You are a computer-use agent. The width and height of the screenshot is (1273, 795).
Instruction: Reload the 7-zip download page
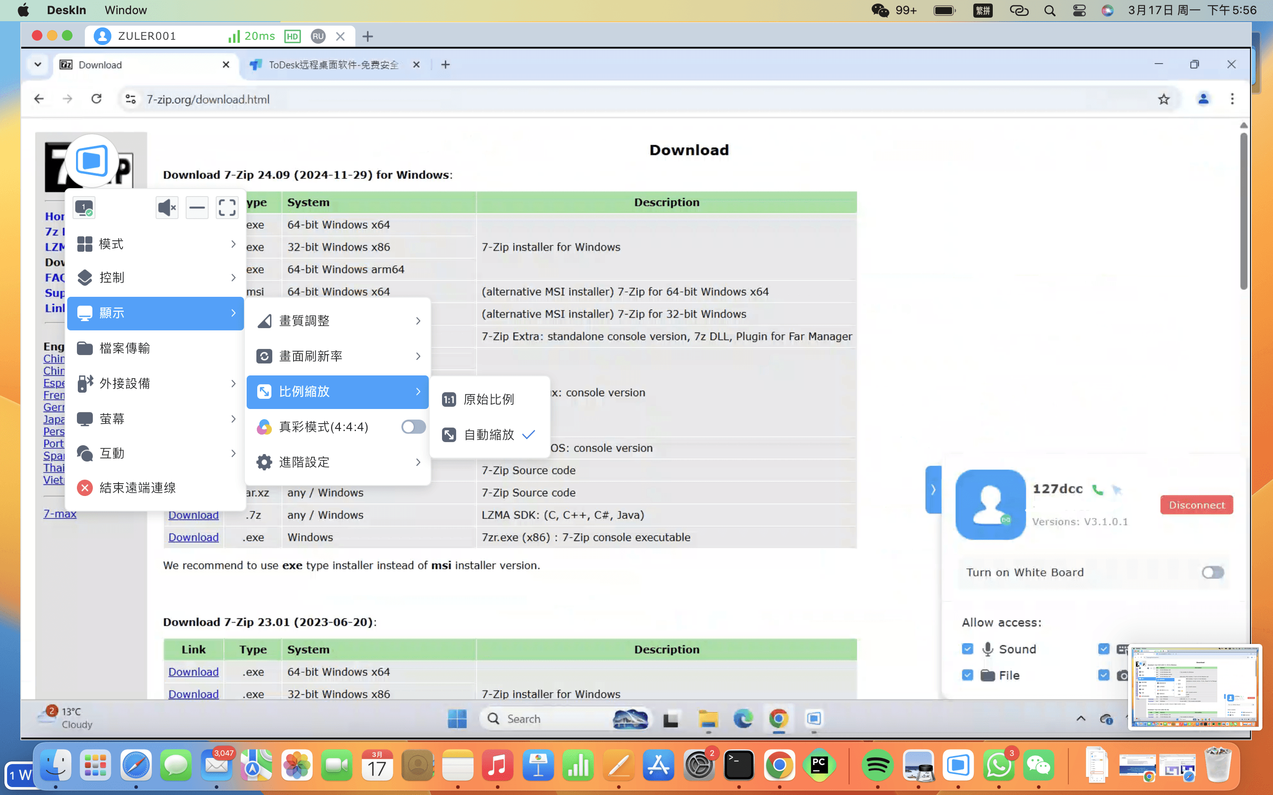(96, 99)
